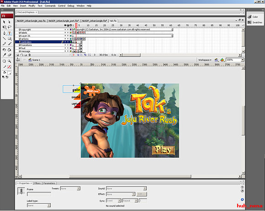Open the 100% zoom level dropdown
Viewport: 265px width, 211px height.
coord(243,60)
